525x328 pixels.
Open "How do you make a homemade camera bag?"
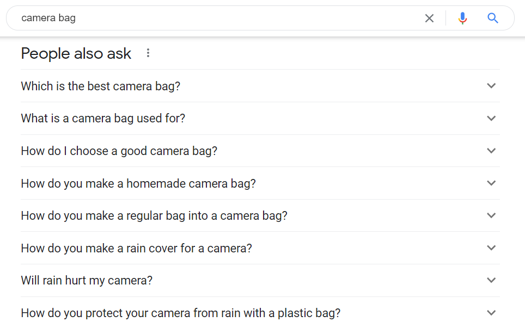pos(260,183)
